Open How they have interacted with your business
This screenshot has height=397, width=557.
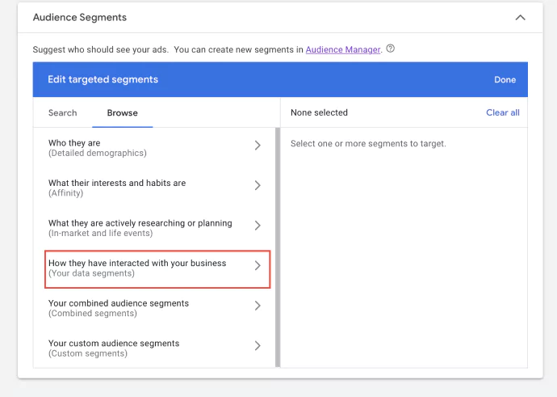(157, 269)
